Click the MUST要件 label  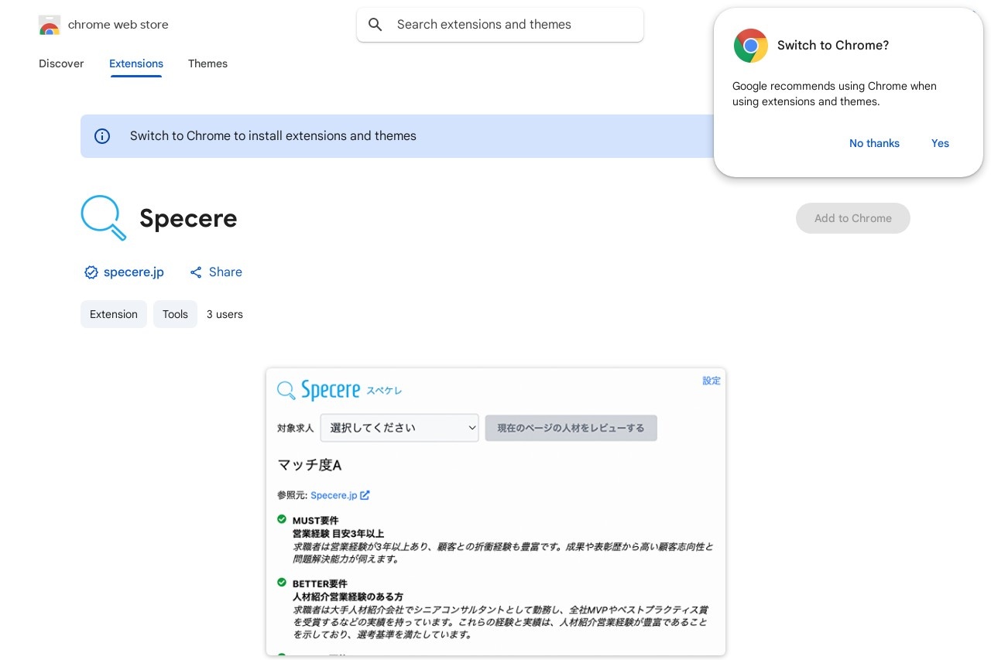point(316,521)
